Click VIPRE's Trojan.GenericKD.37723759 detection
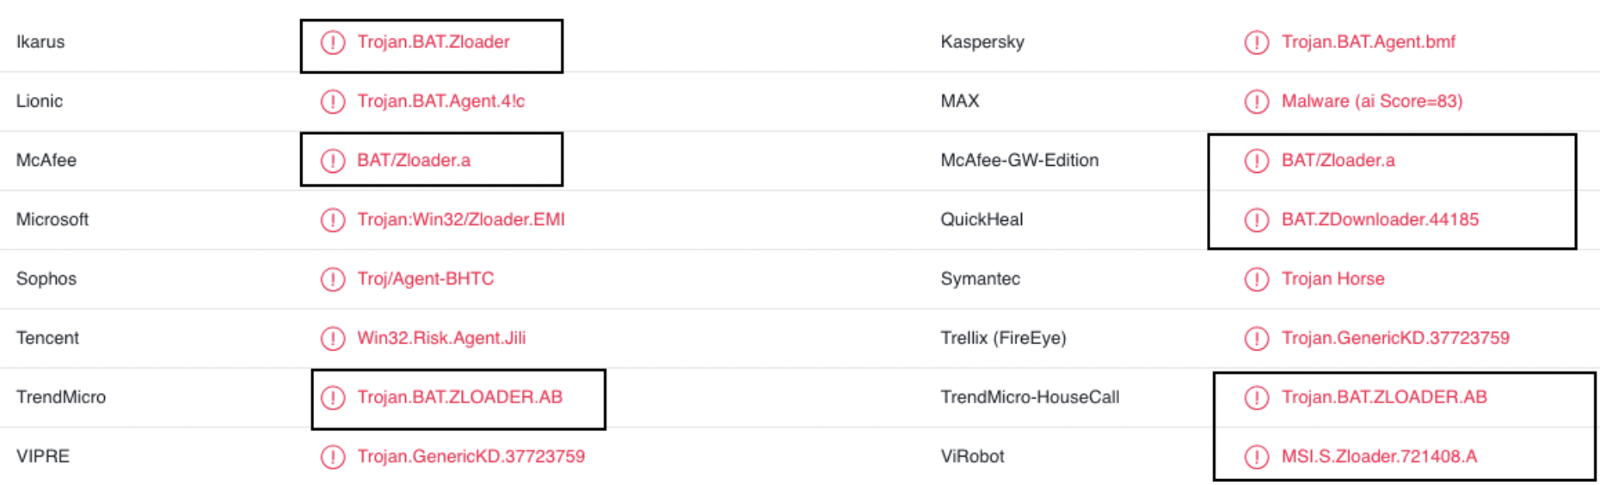This screenshot has width=1600, height=485. point(471,456)
